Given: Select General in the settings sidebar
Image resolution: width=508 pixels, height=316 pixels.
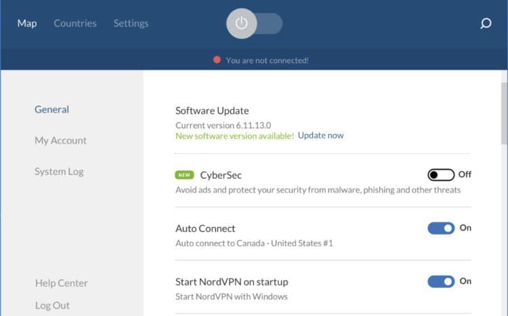Looking at the screenshot, I should (x=52, y=109).
